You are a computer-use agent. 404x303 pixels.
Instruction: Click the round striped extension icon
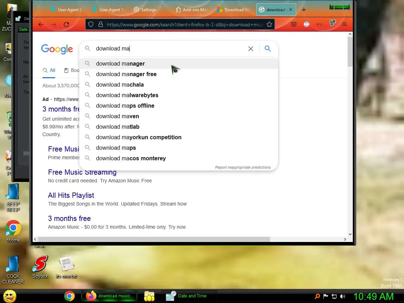coord(307,24)
